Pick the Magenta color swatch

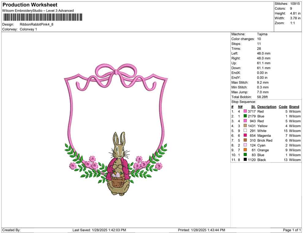(245, 135)
